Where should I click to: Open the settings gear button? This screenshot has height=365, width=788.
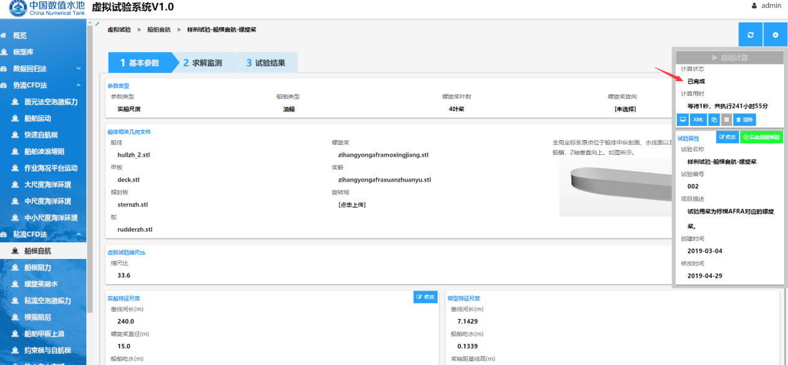point(775,35)
